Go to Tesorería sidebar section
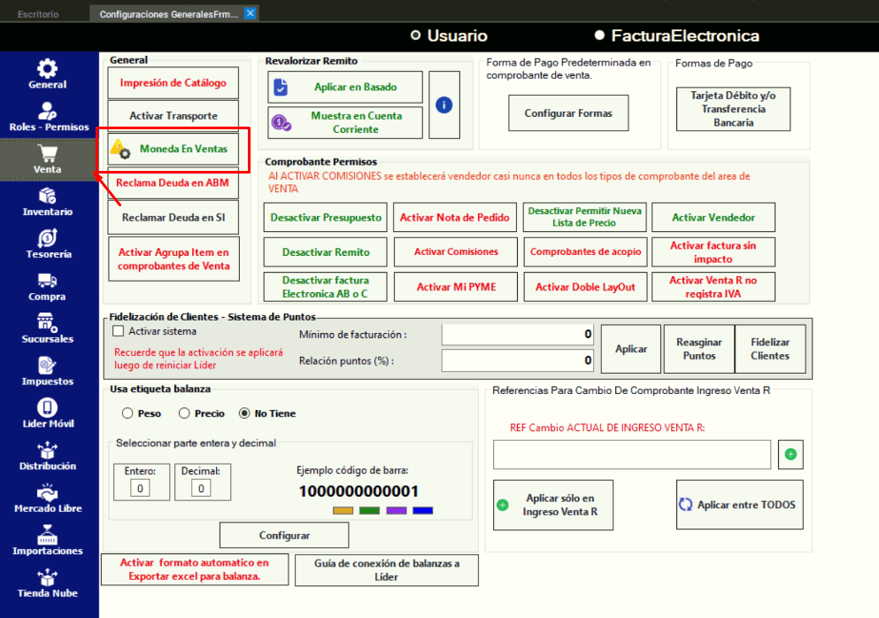Image resolution: width=879 pixels, height=618 pixels. tap(47, 243)
